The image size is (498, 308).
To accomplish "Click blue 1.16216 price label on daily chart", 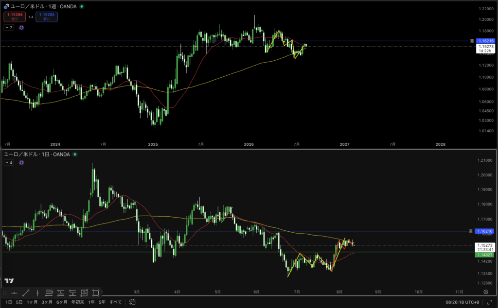I will click(485, 231).
